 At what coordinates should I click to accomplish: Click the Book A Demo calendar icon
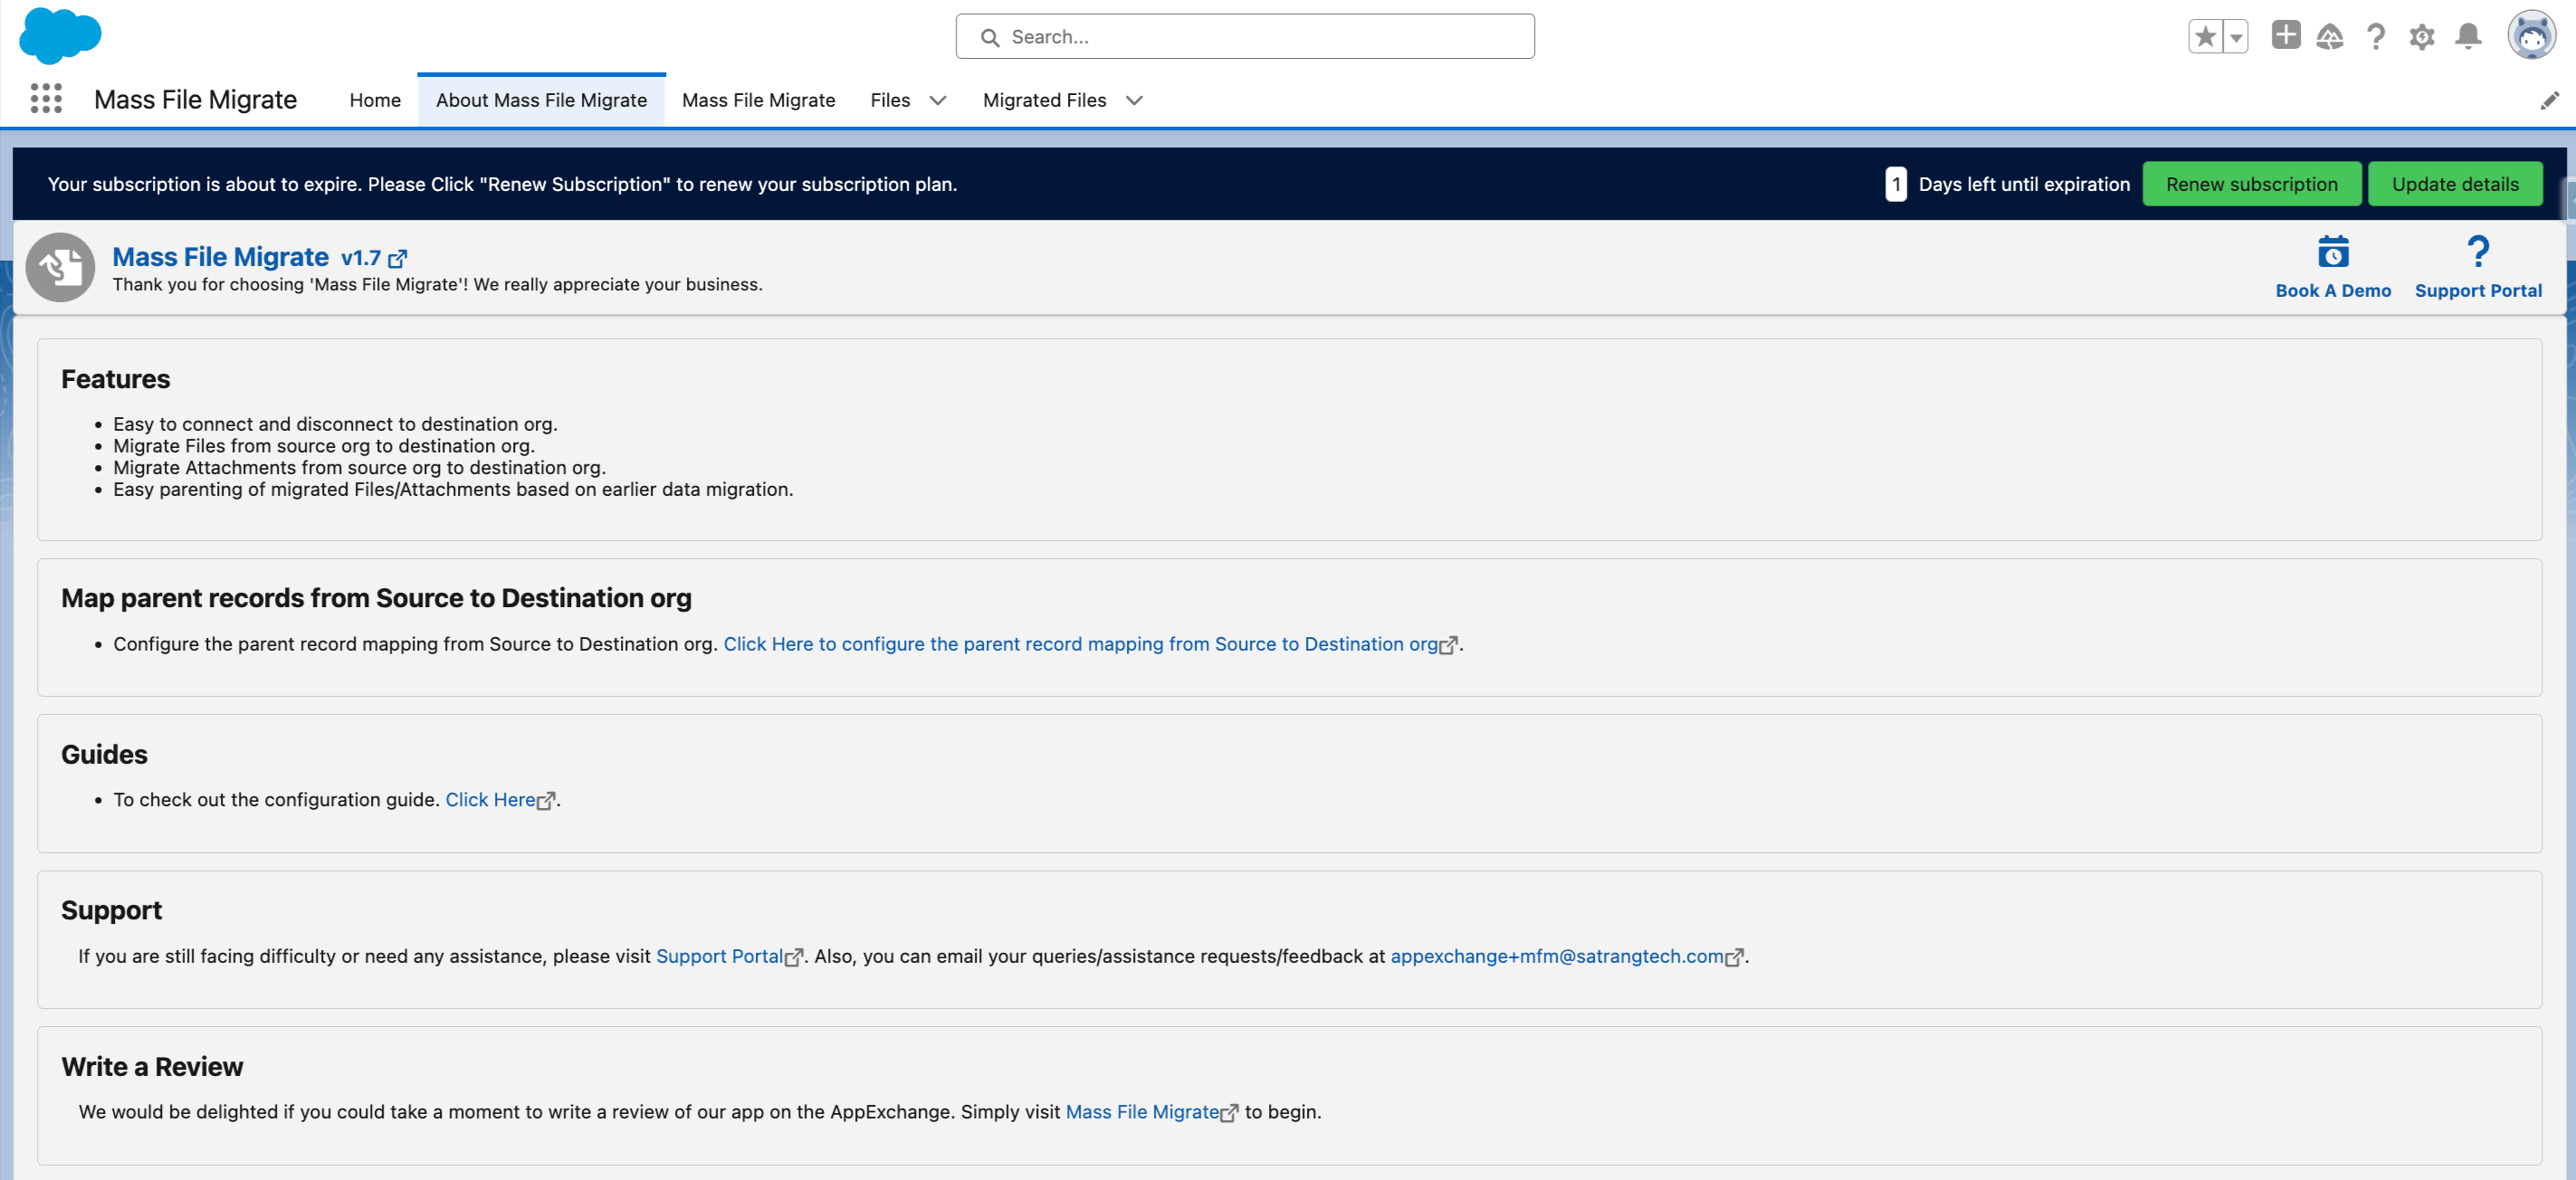[x=2333, y=253]
